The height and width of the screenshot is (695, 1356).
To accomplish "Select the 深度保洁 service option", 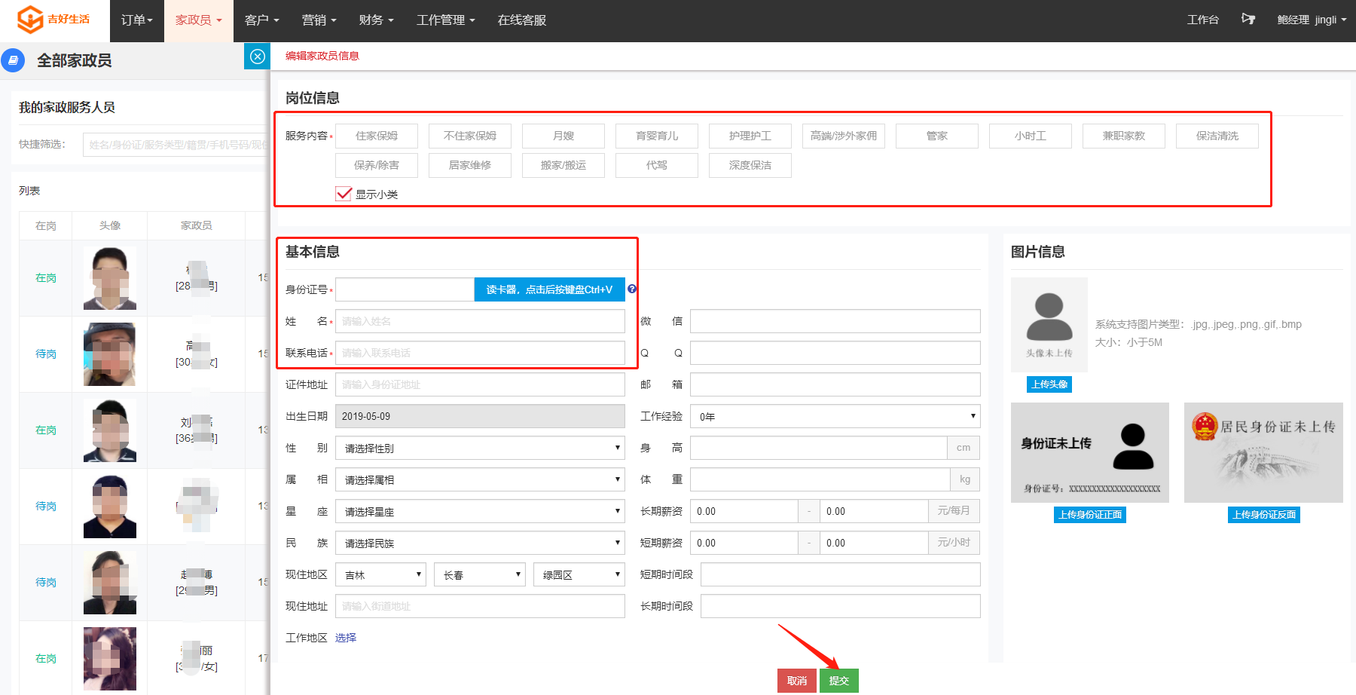I will [750, 165].
